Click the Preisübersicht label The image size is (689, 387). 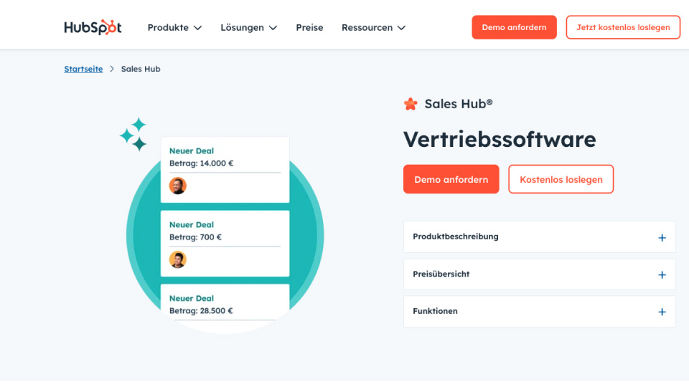pyautogui.click(x=441, y=274)
